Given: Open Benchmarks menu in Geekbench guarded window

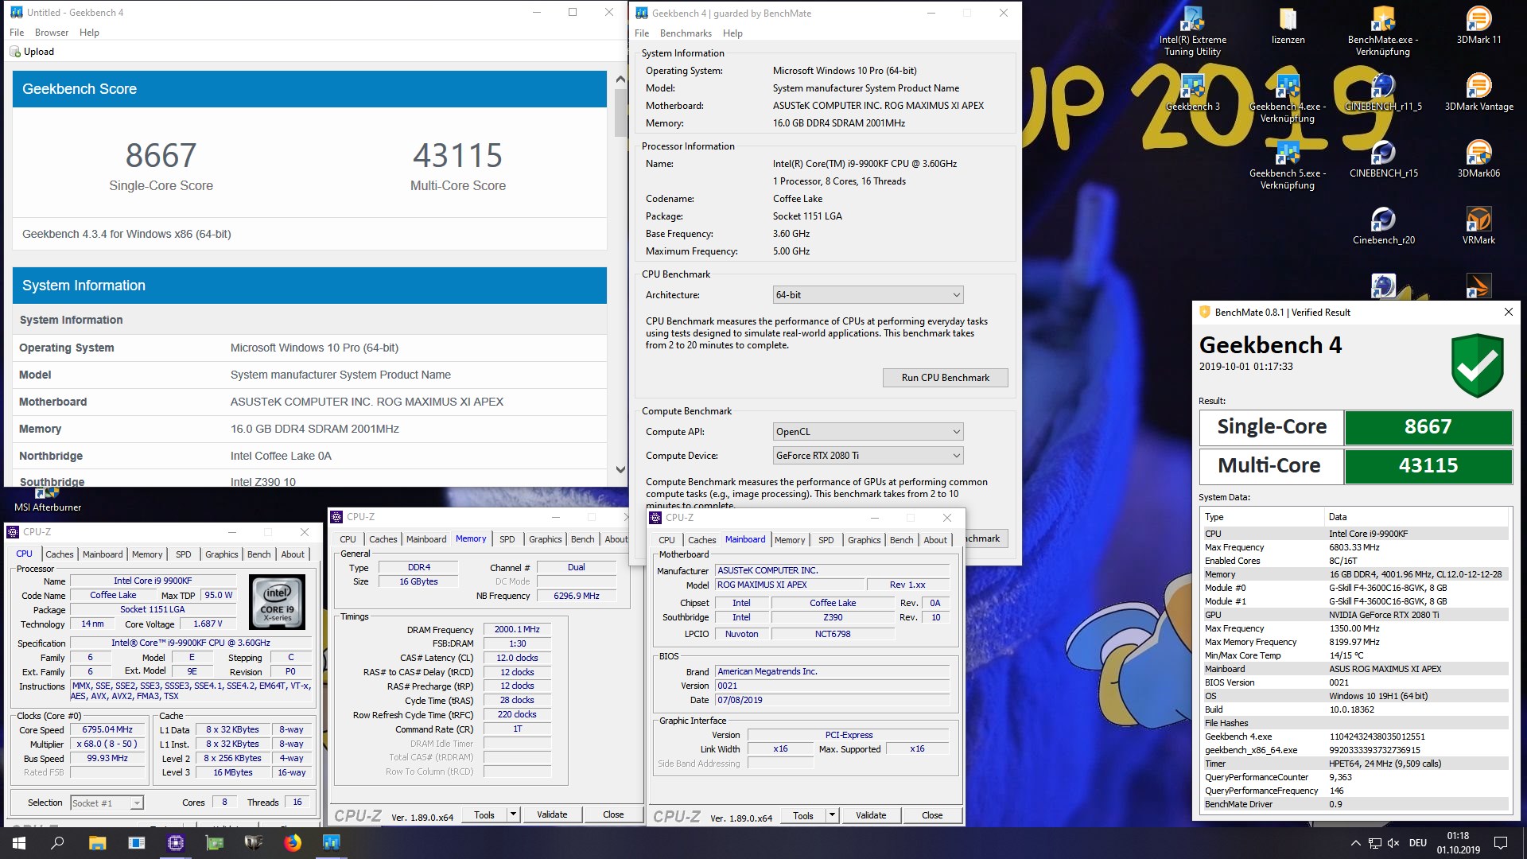Looking at the screenshot, I should (686, 33).
